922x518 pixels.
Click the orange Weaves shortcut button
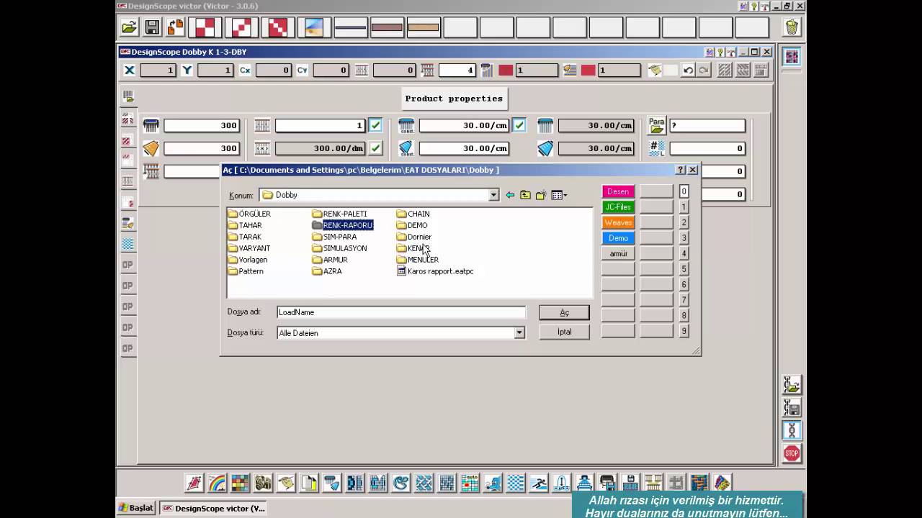pyautogui.click(x=618, y=223)
